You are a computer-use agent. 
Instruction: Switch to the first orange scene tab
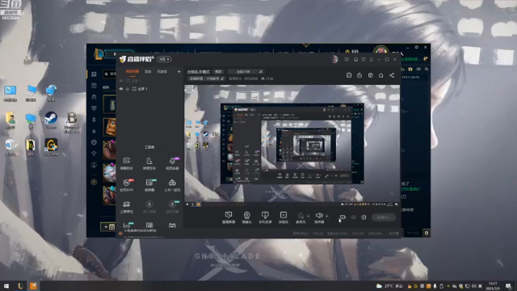coord(132,72)
